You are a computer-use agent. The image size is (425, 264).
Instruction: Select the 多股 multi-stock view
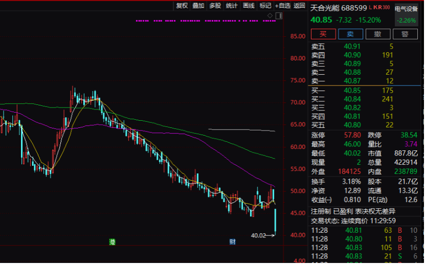[215, 6]
